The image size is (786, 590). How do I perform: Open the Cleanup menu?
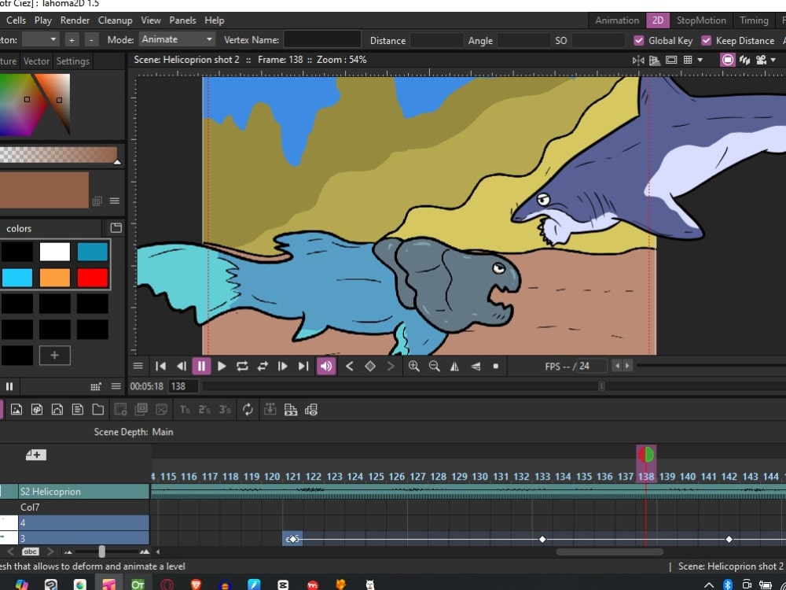[116, 20]
